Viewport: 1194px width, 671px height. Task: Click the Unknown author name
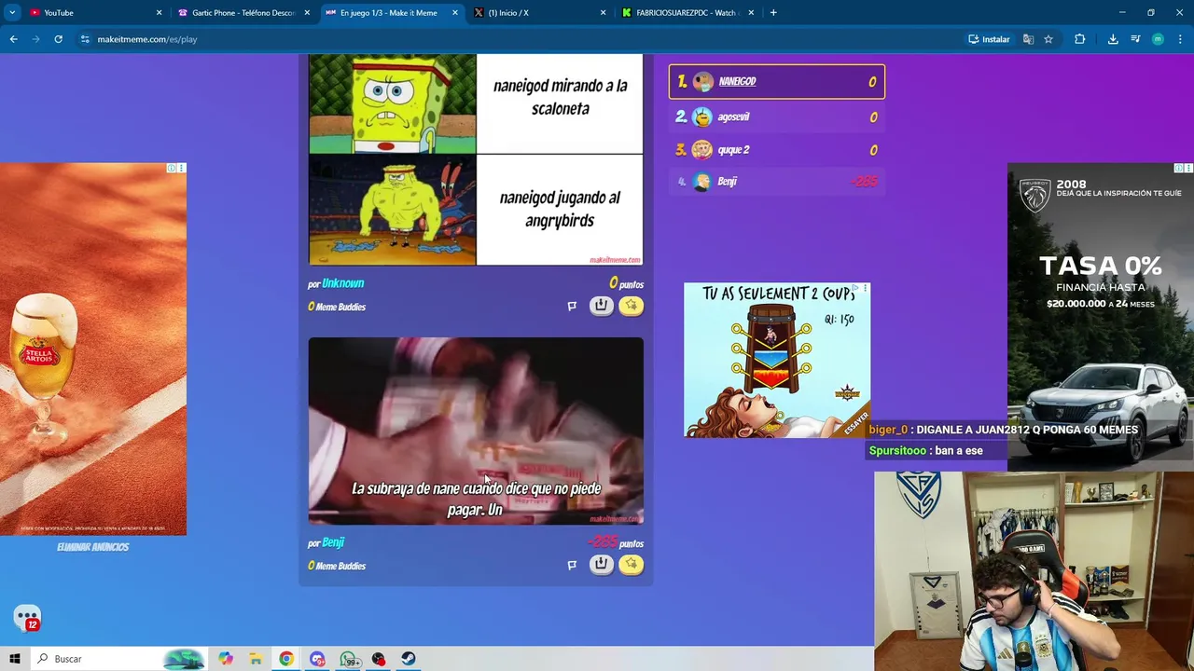click(342, 283)
